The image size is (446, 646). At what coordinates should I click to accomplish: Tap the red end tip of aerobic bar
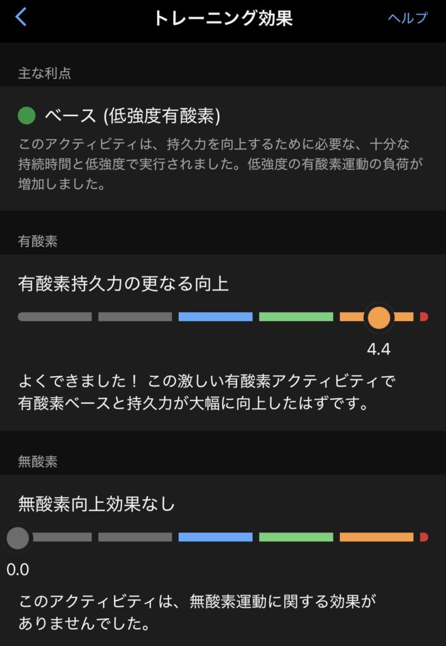point(424,317)
